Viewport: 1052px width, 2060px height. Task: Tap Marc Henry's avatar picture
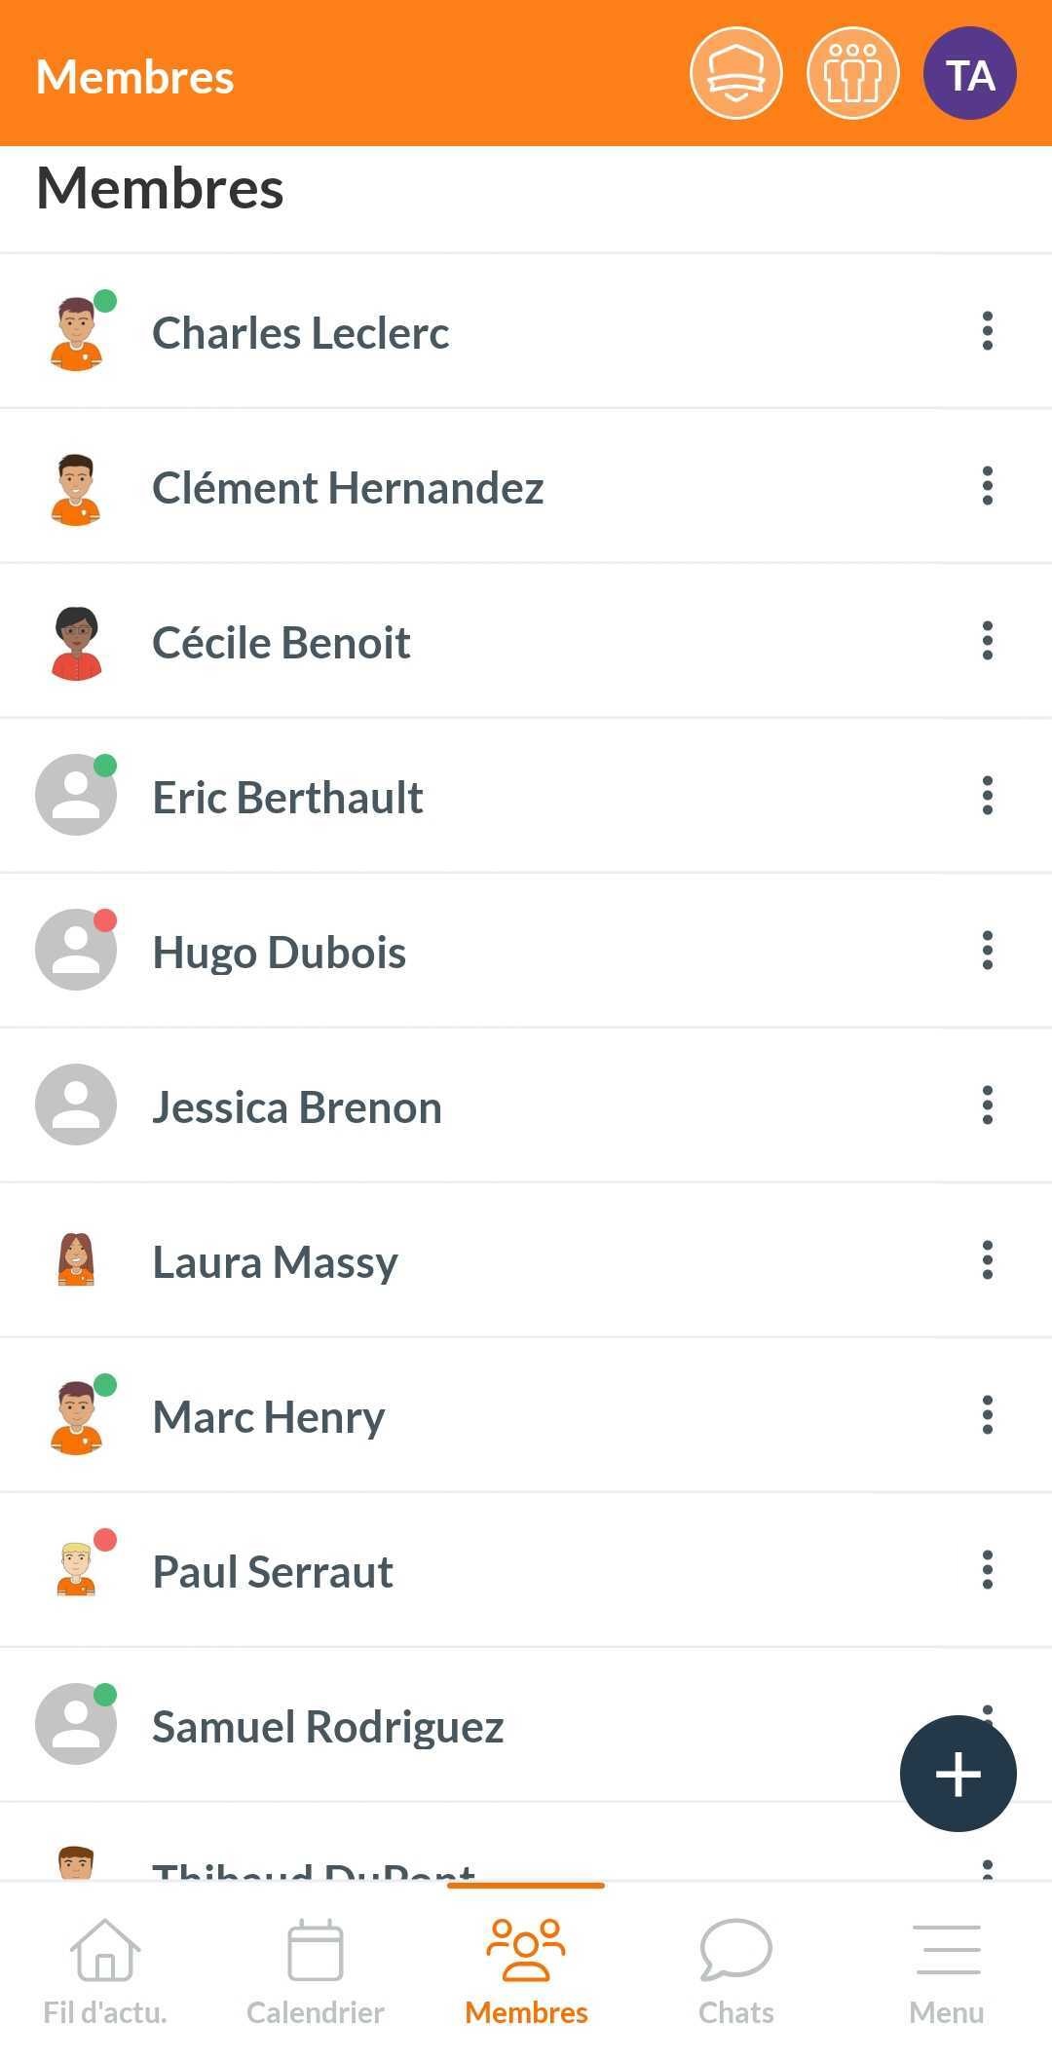(x=76, y=1417)
